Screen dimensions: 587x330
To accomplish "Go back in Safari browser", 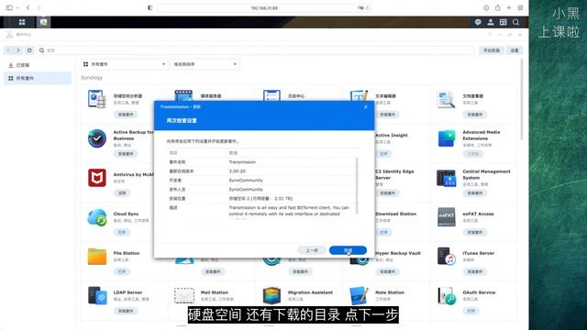I will click(28, 7).
